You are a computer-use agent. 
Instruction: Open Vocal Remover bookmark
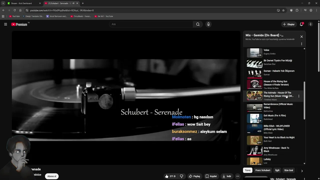click(56, 16)
